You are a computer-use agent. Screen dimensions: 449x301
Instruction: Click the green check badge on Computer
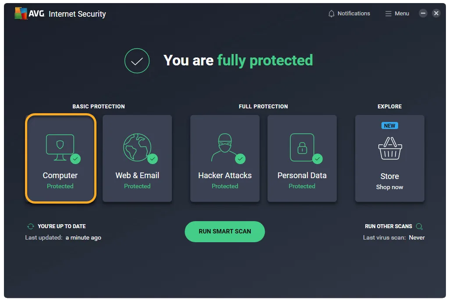[x=75, y=159]
